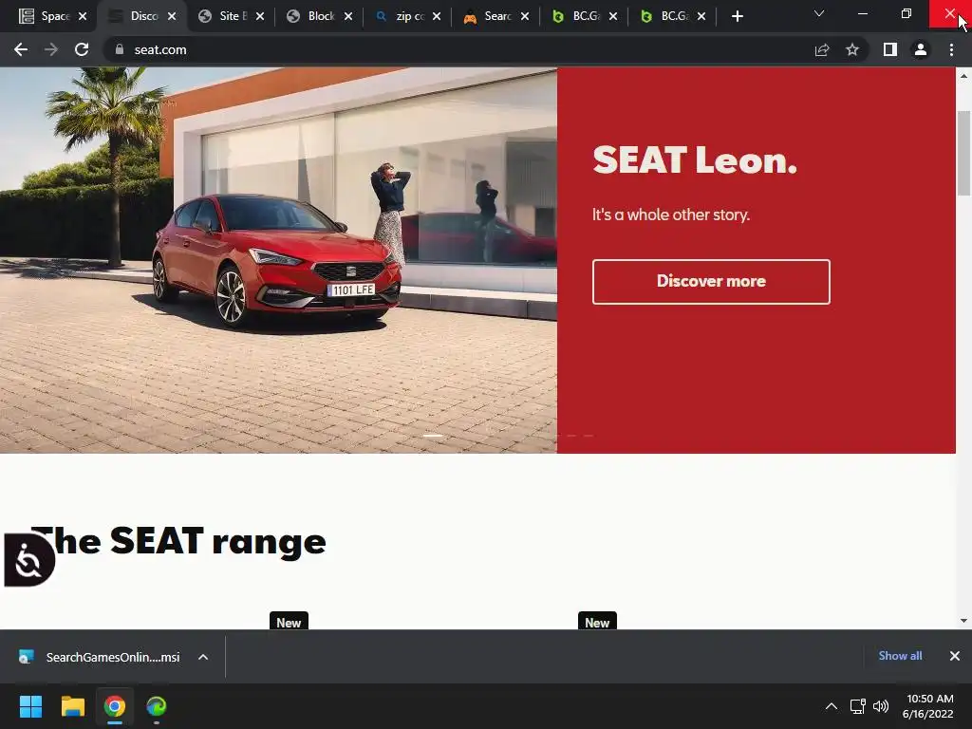Click the Chrome taskbar icon
Image resolution: width=972 pixels, height=729 pixels.
point(115,706)
